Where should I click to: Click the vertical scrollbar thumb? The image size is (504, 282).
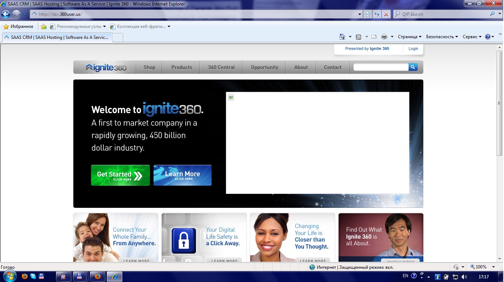click(x=500, y=103)
